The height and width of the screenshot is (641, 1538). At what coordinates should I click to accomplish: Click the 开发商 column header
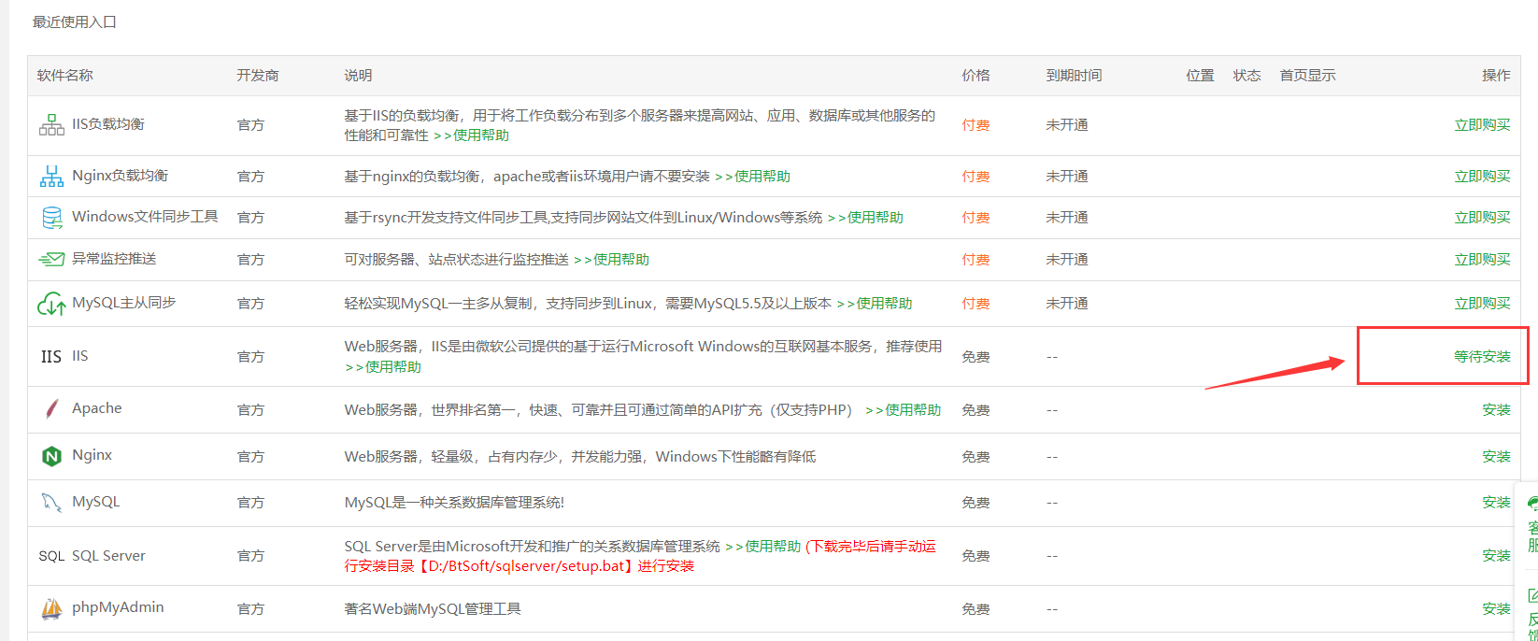coord(258,75)
